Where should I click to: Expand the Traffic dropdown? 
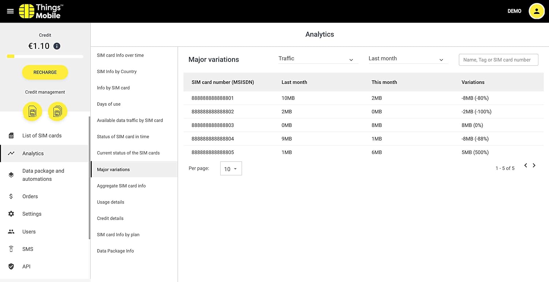(x=318, y=59)
